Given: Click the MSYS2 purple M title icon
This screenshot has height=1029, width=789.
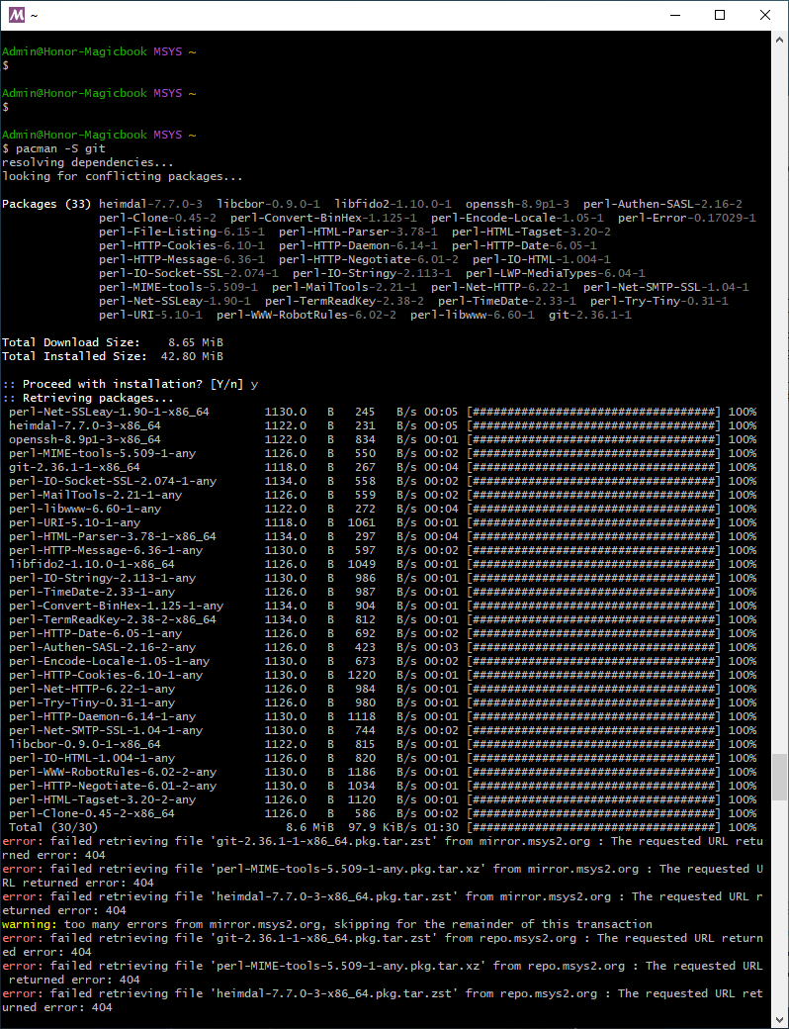Looking at the screenshot, I should [x=17, y=15].
